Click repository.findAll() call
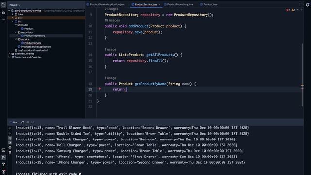Viewport: 311px width, 175px height. pyautogui.click(x=147, y=61)
